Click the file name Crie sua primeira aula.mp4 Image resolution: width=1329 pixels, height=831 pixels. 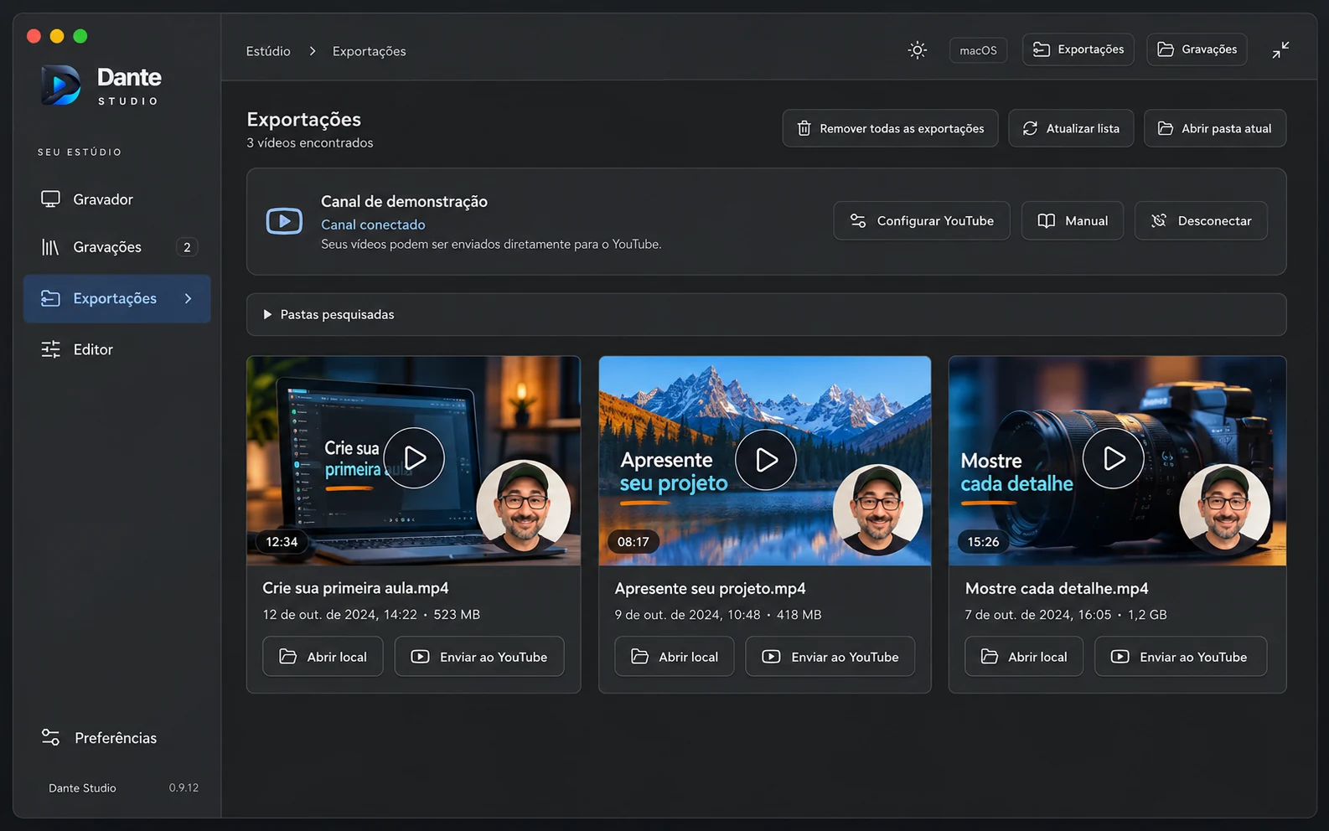pyautogui.click(x=355, y=588)
